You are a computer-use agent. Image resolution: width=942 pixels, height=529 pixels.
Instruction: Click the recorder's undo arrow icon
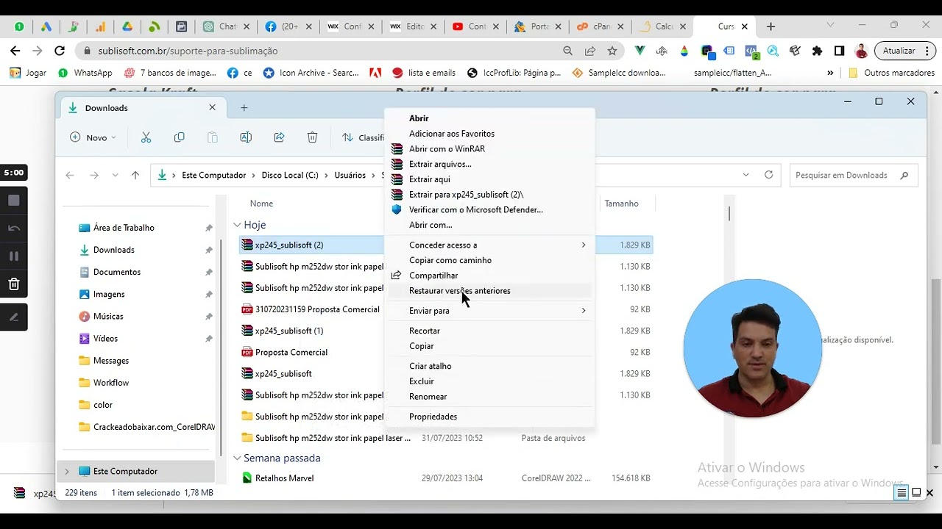pyautogui.click(x=14, y=228)
